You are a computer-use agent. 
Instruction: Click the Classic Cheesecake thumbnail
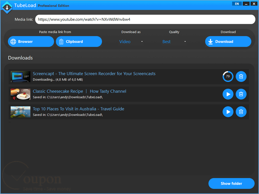point(20,94)
